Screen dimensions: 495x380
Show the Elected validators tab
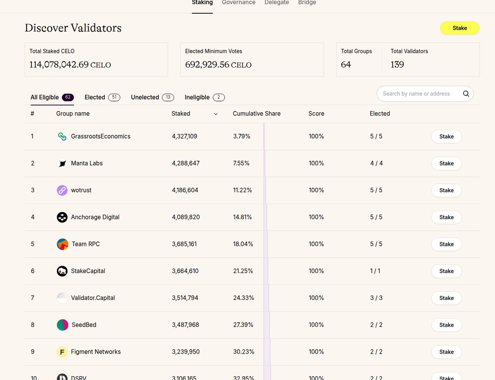pos(102,97)
